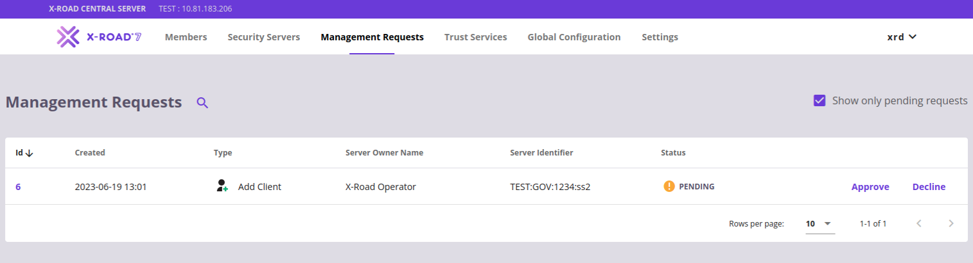Select the Management Requests tab
Image resolution: width=973 pixels, height=263 pixels.
click(372, 37)
